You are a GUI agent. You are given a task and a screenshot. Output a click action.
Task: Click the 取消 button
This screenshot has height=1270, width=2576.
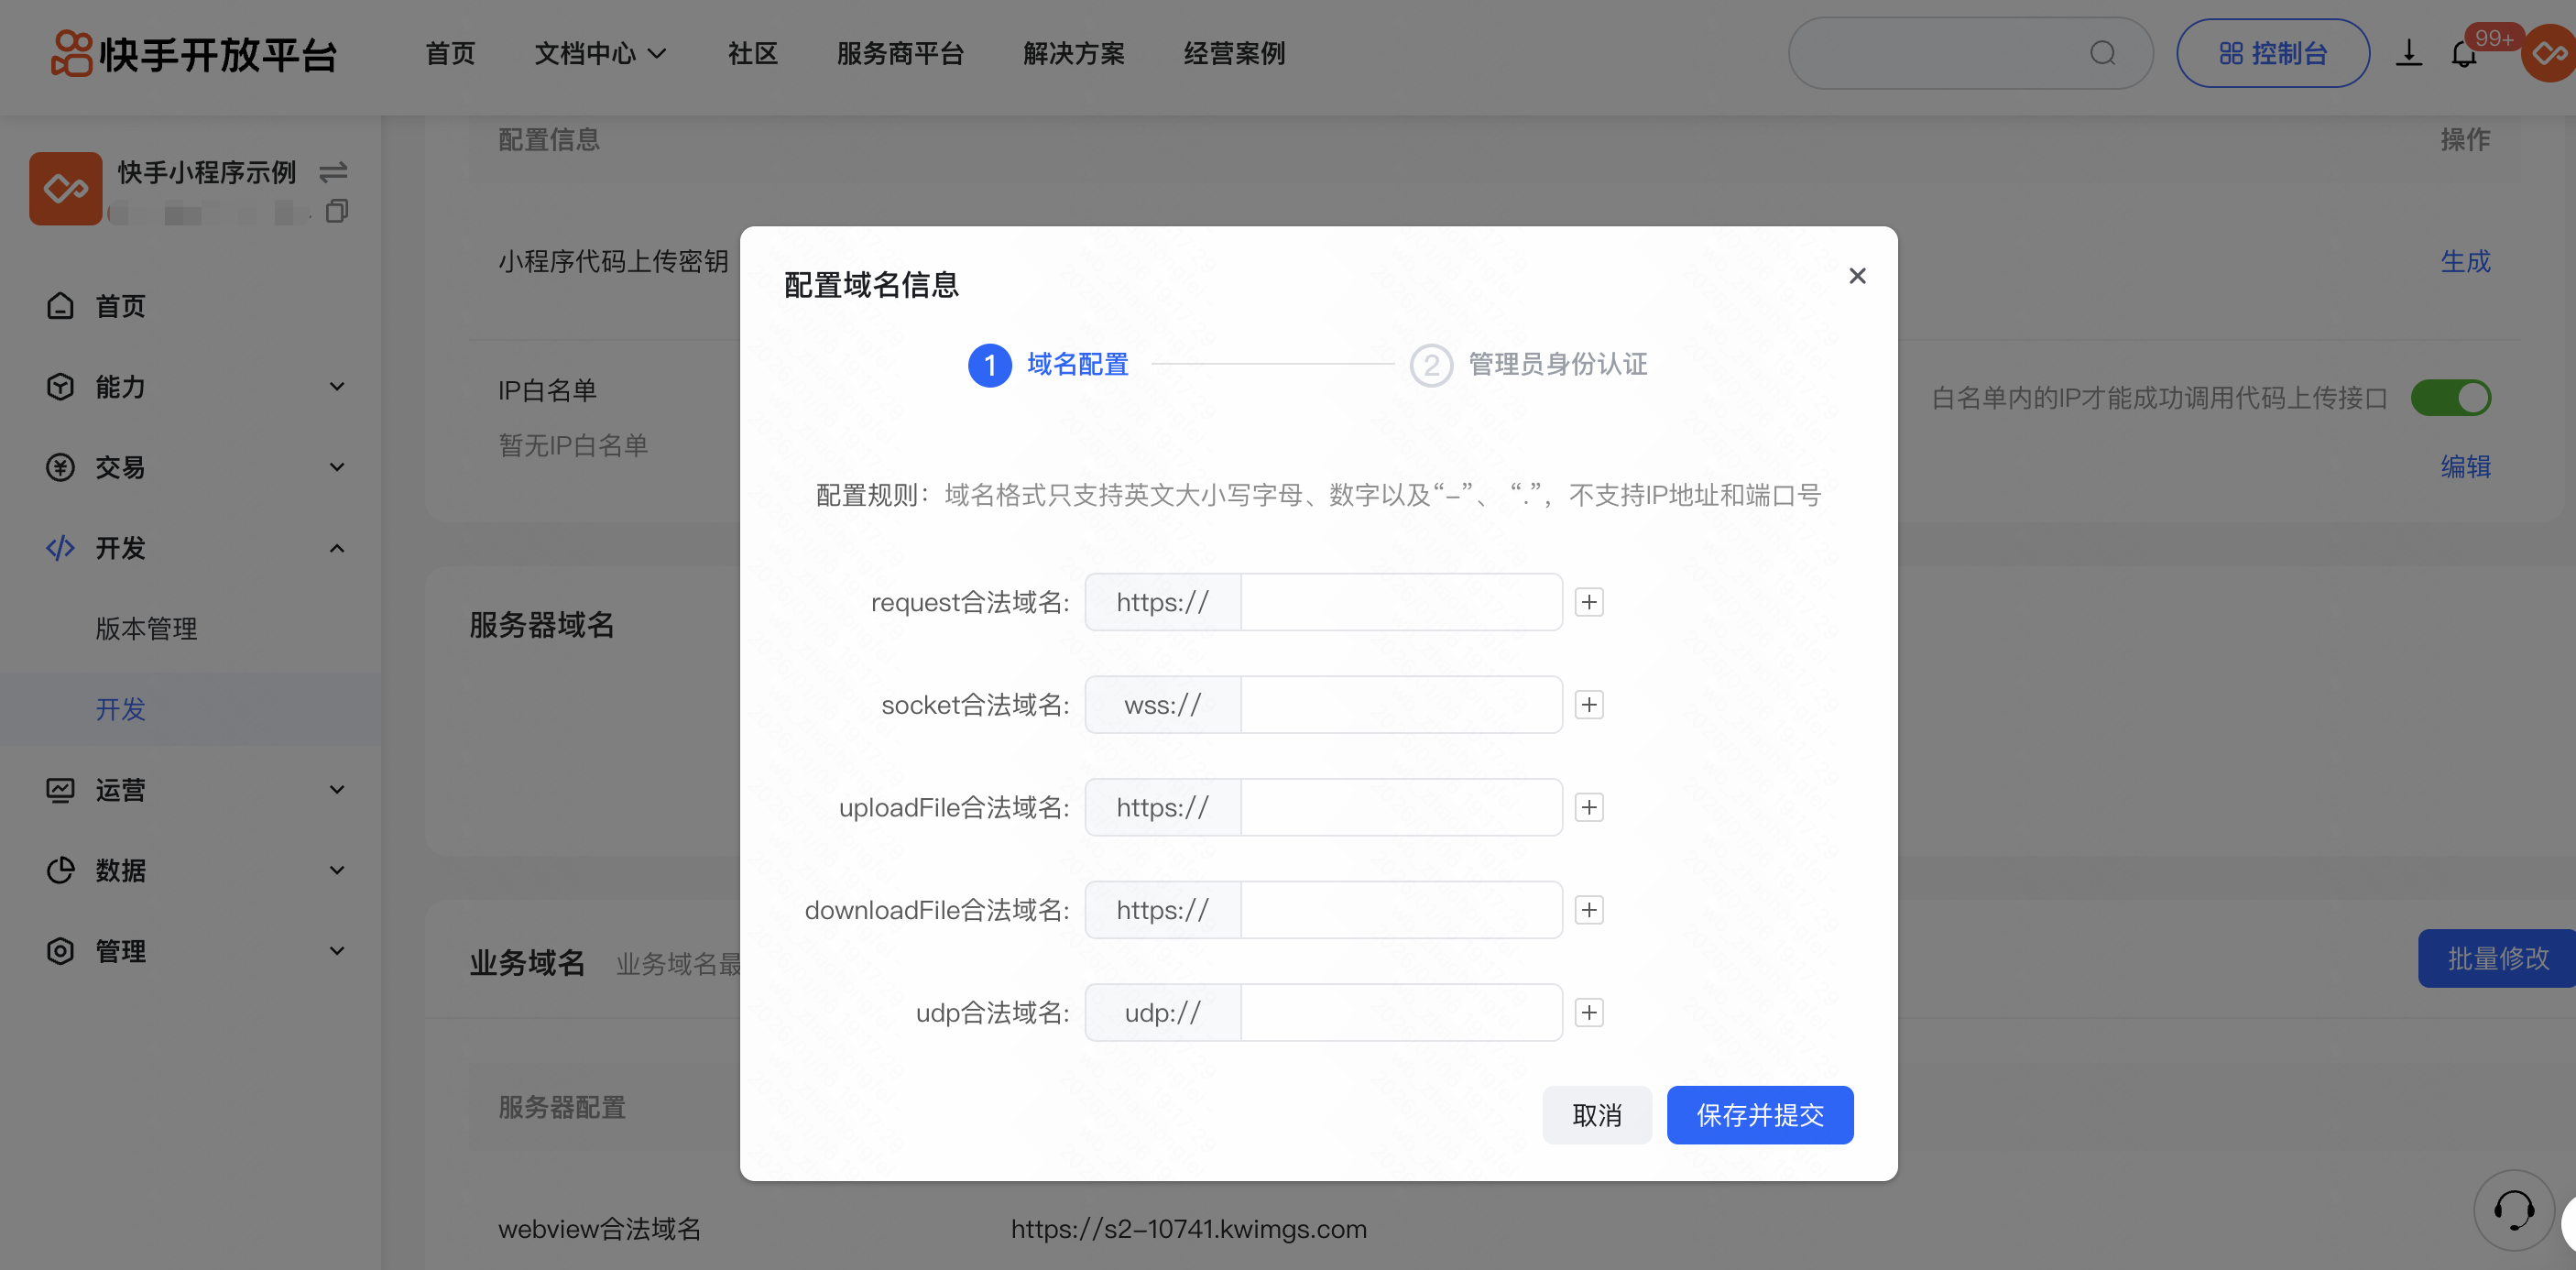click(1596, 1115)
